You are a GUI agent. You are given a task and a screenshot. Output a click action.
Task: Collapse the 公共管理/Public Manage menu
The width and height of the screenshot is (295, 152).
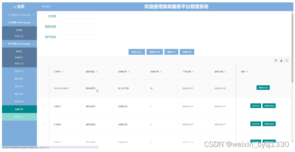(19, 23)
